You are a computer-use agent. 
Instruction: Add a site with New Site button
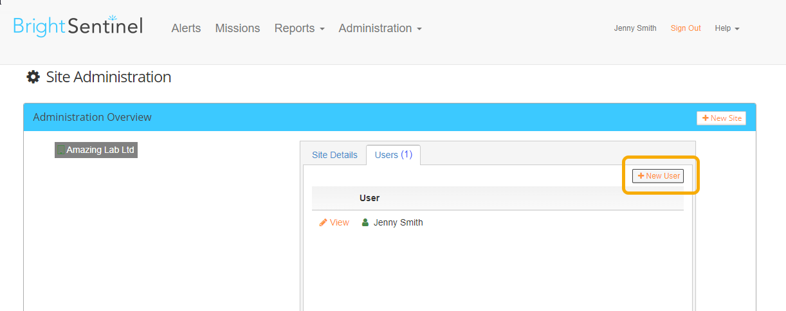(721, 118)
